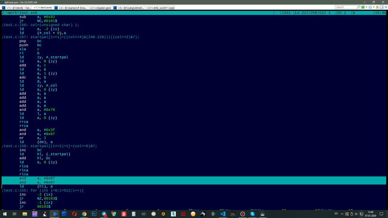Switch to the E:\Games Emu tab
Screen dimensions: 388x218
pos(71,8)
